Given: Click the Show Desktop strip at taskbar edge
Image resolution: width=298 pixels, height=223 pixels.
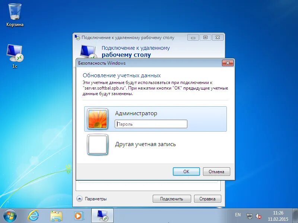Looking at the screenshot, I should [295, 216].
